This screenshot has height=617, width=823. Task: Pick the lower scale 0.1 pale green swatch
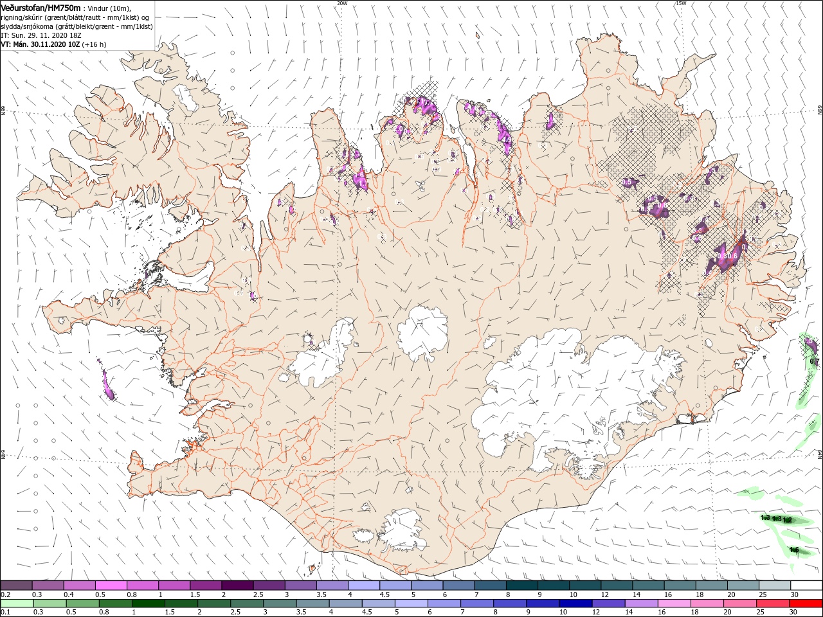click(17, 604)
